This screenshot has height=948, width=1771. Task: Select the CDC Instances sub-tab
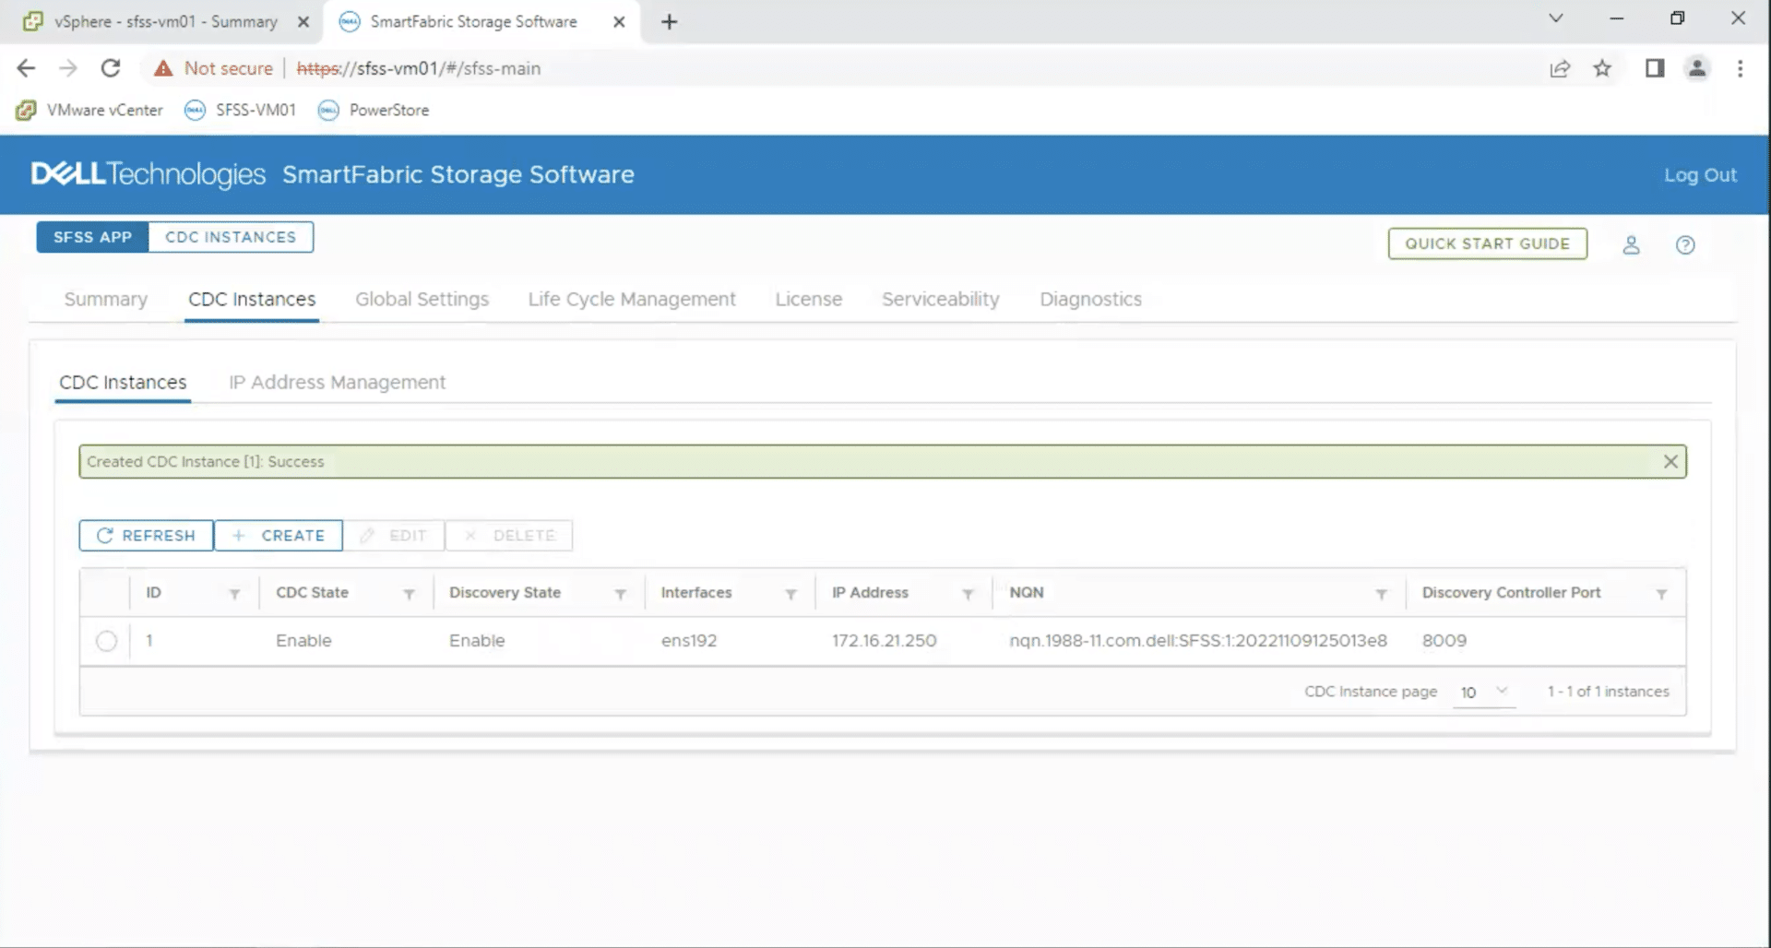pyautogui.click(x=123, y=382)
